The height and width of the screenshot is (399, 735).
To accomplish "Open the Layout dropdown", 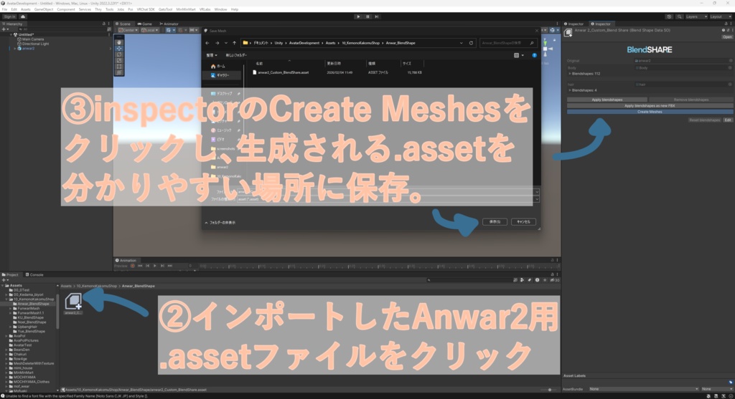I will [721, 16].
